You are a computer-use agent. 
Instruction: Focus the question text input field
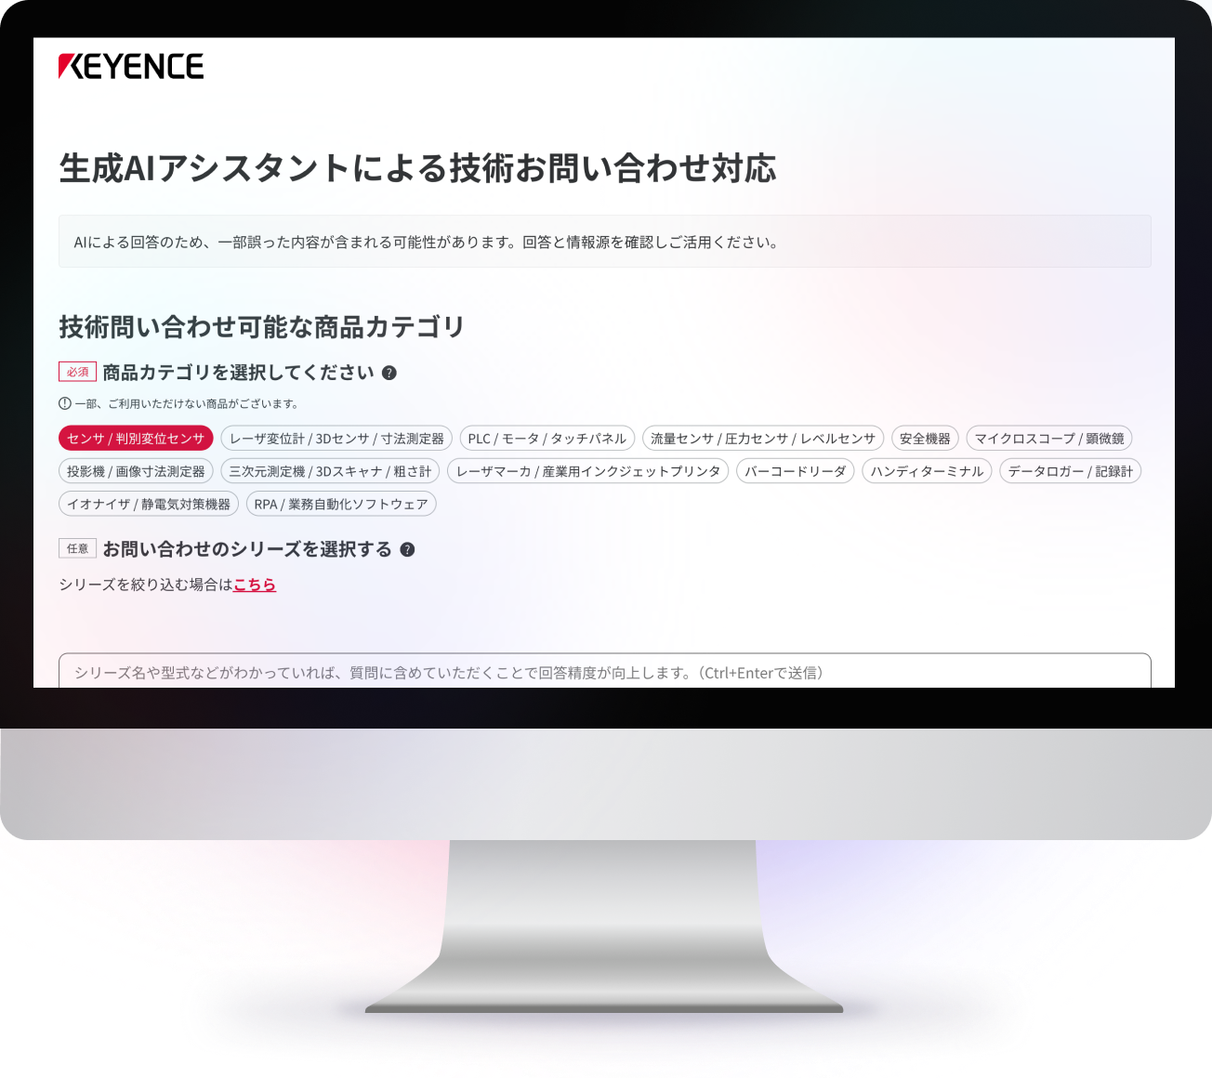pyautogui.click(x=604, y=672)
